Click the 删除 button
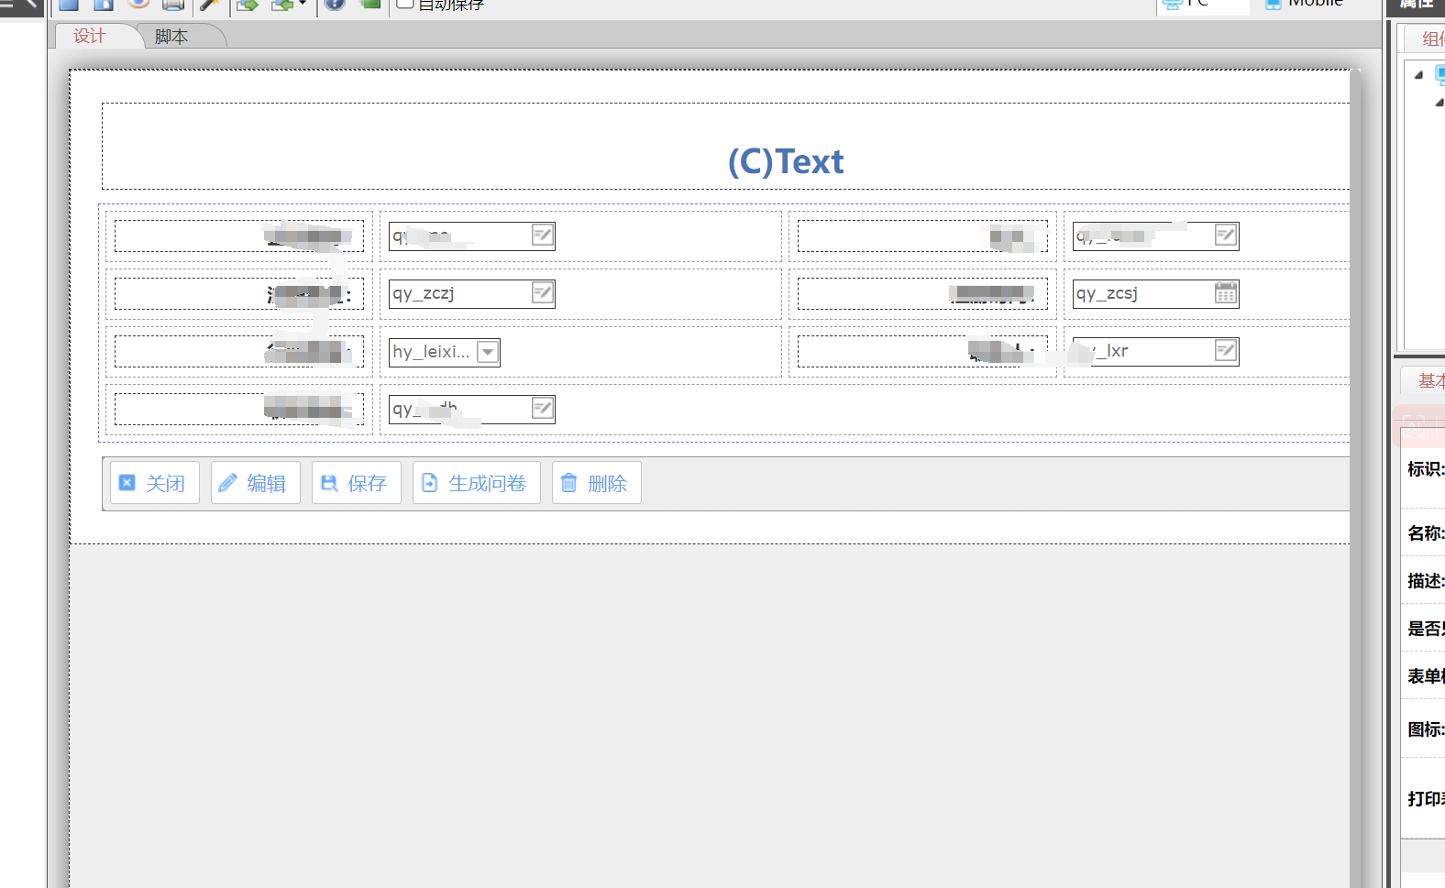 point(597,483)
